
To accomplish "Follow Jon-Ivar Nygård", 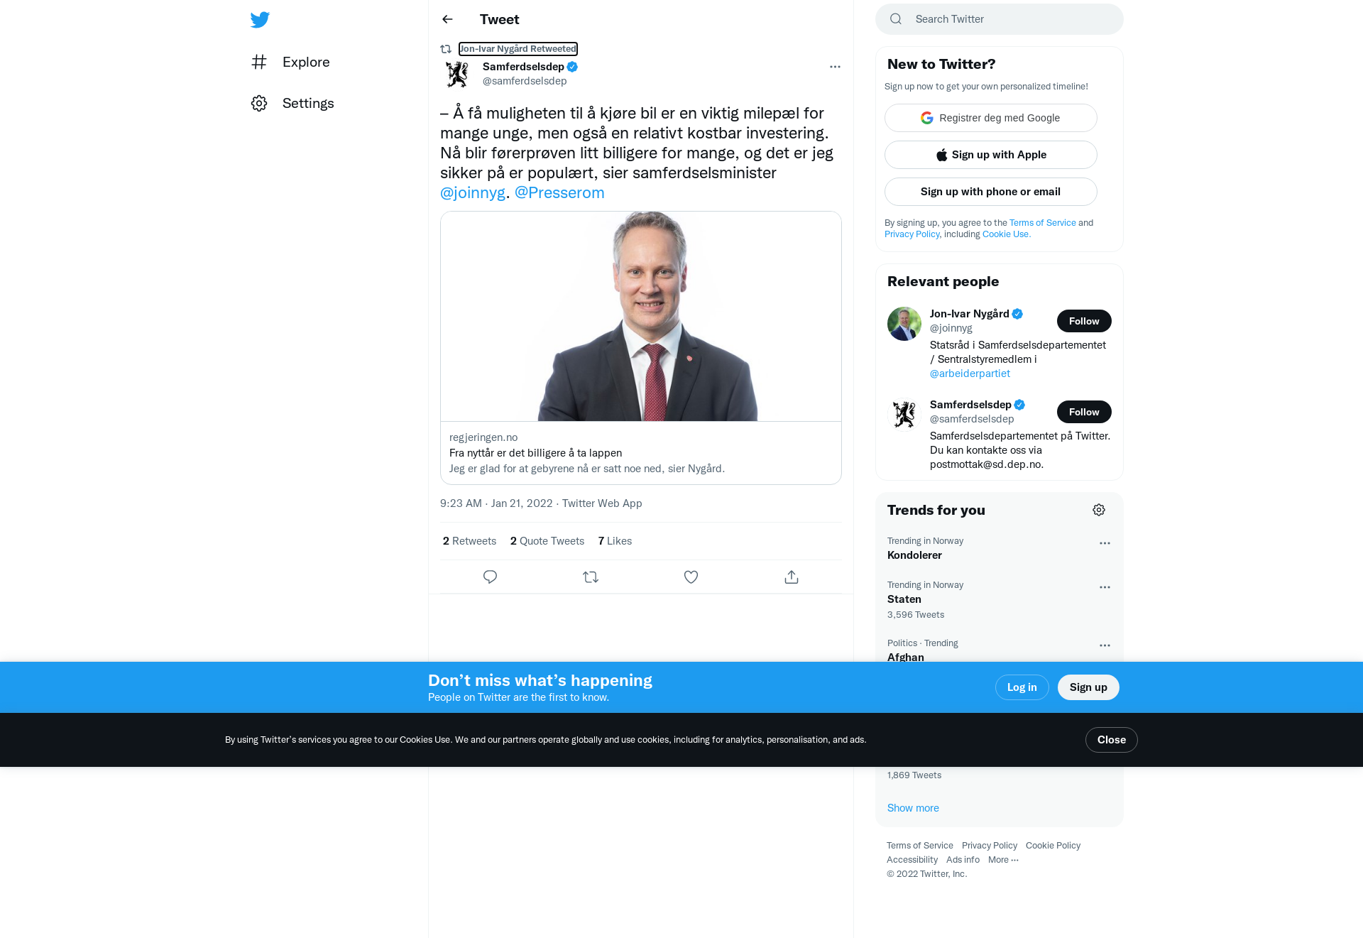I will point(1084,321).
